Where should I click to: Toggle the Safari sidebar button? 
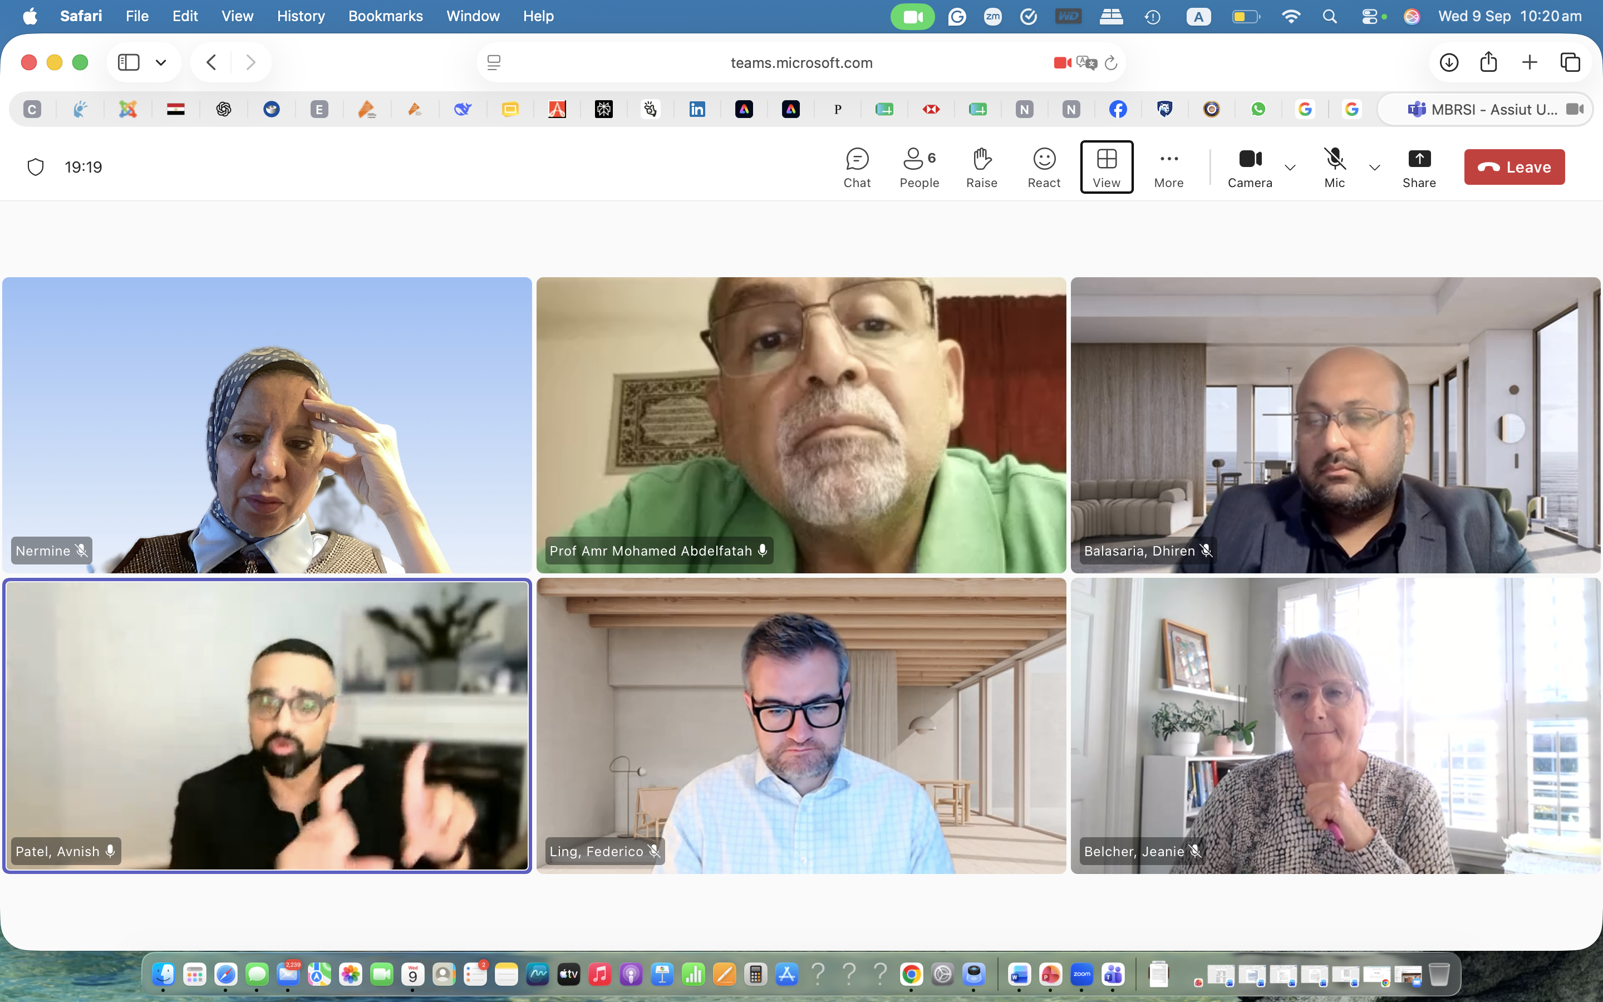click(129, 62)
